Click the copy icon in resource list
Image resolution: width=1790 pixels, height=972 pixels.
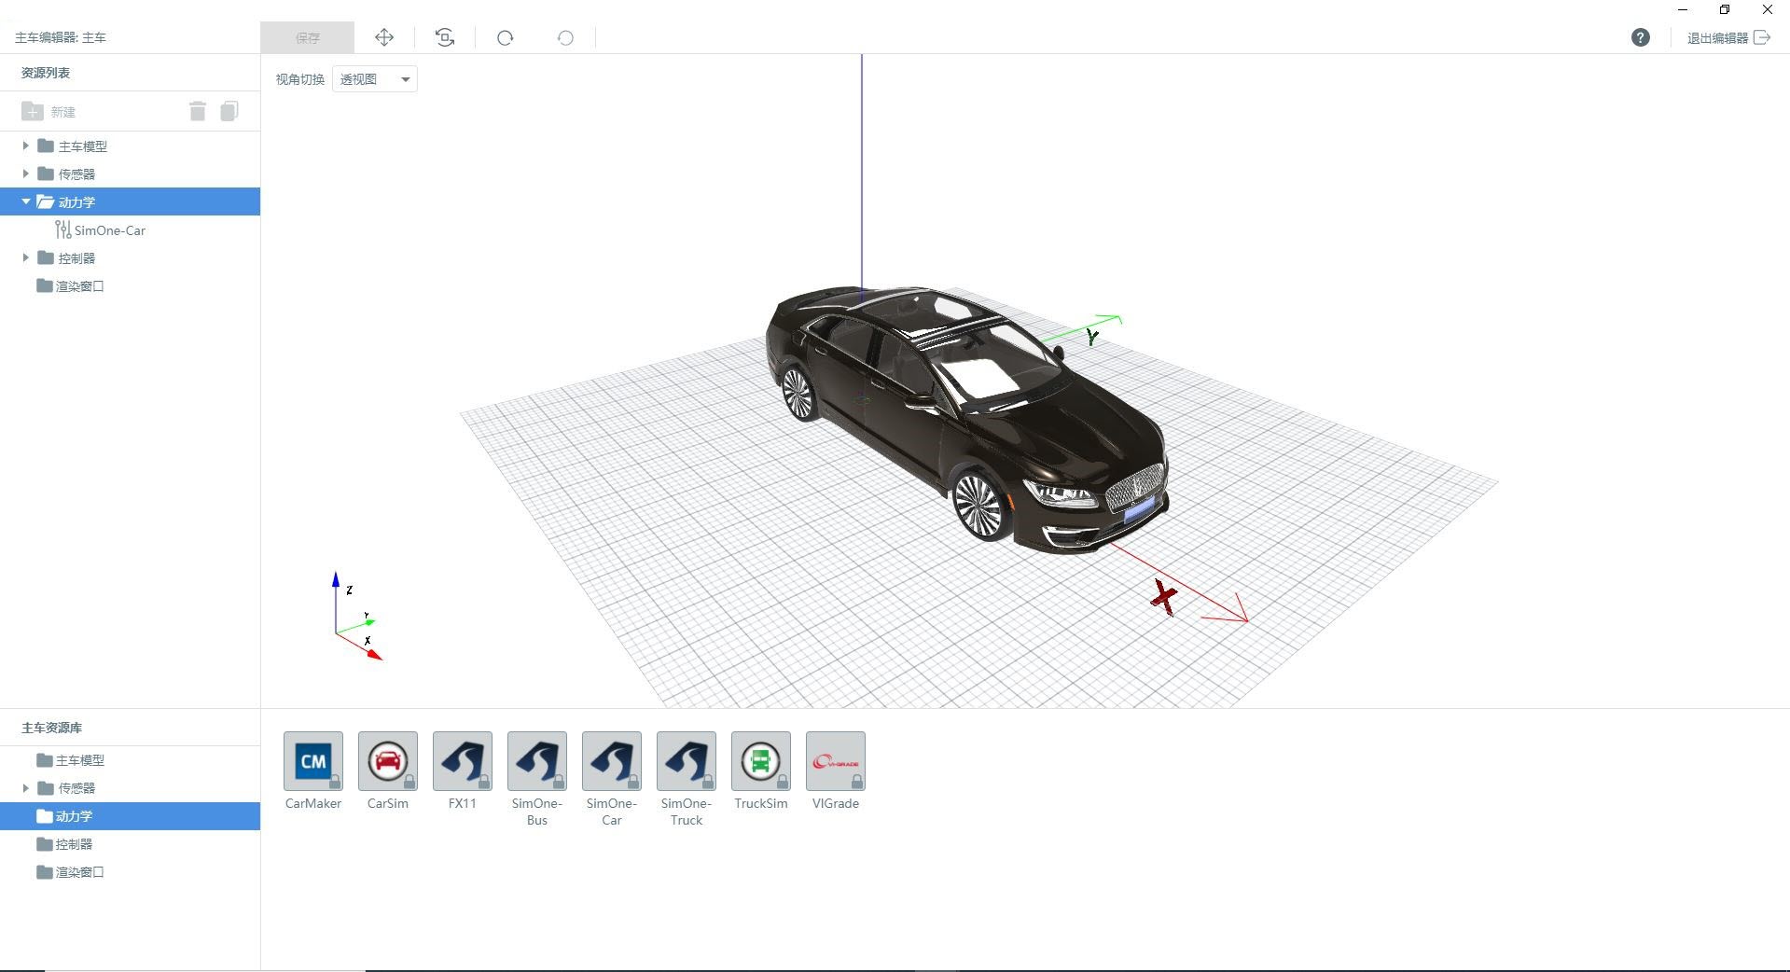point(229,112)
